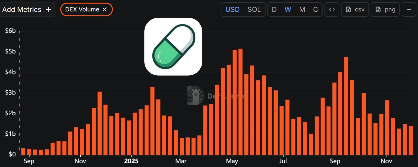This screenshot has height=167, width=418.
Task: Click the plus sign beside Add Metrics
Action: coord(48,10)
